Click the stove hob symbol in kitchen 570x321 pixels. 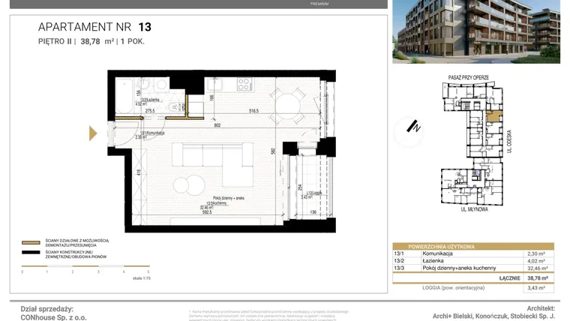pos(243,84)
